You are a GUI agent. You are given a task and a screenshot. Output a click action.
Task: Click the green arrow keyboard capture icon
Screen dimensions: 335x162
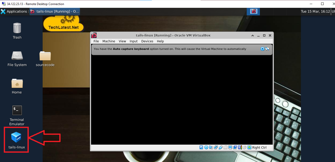tap(249, 147)
